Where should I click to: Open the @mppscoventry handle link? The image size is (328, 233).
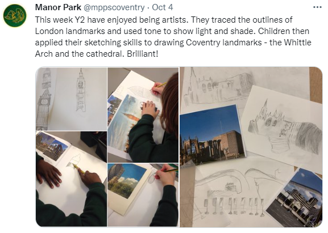pos(114,7)
